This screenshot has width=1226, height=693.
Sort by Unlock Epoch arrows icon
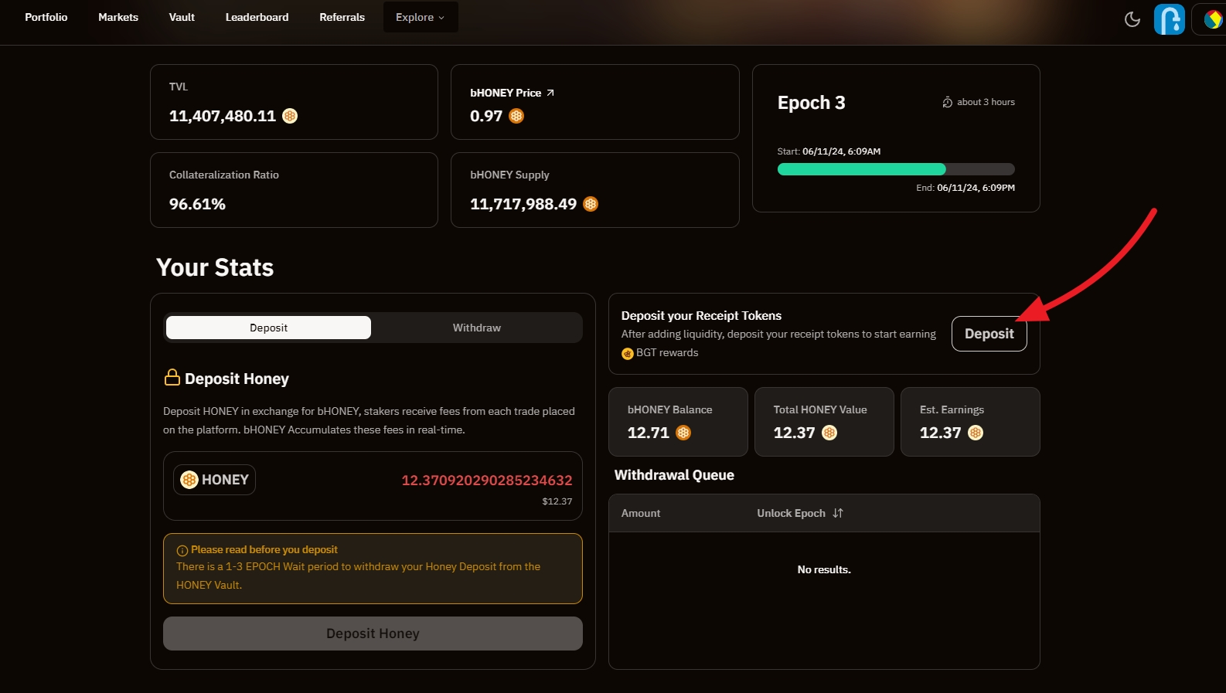tap(838, 513)
